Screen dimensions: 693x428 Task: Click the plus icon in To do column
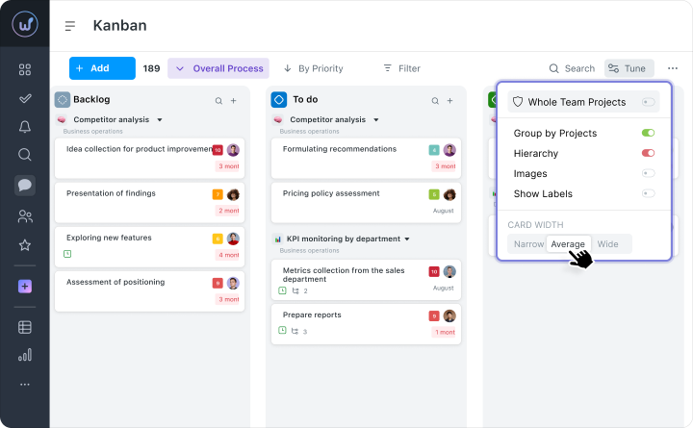point(449,100)
